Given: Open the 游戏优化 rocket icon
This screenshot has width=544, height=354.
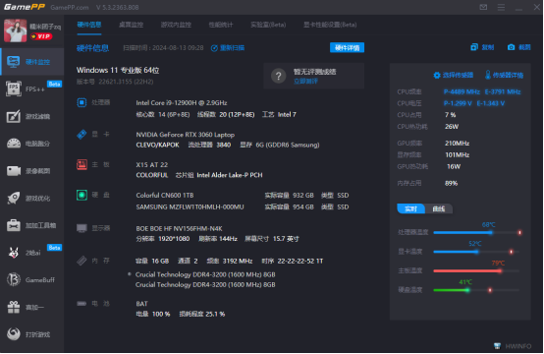Looking at the screenshot, I should [14, 198].
